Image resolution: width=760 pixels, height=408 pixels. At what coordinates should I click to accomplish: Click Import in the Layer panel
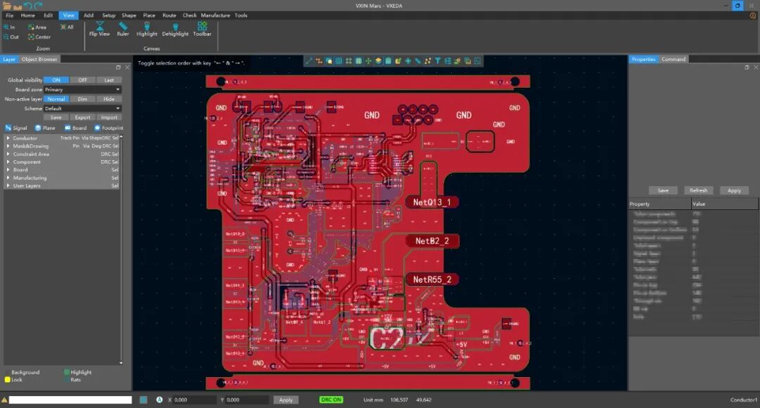coord(109,117)
